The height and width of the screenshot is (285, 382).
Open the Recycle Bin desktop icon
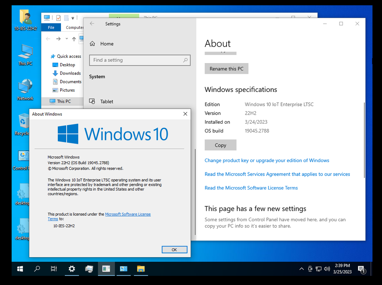pyautogui.click(x=22, y=124)
